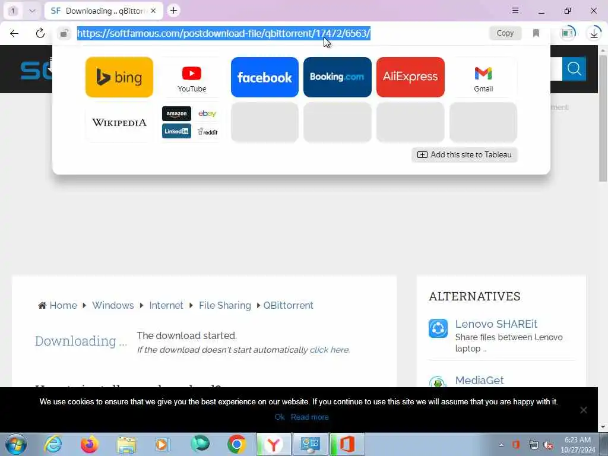This screenshot has height=456, width=608.
Task: Open the browser downloads icon
Action: (594, 33)
